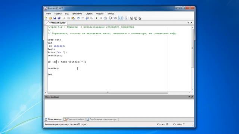Image resolution: width=239 pixels, height=134 pixels.
Task: Open the Вид menu
Action: [x=66, y=14]
